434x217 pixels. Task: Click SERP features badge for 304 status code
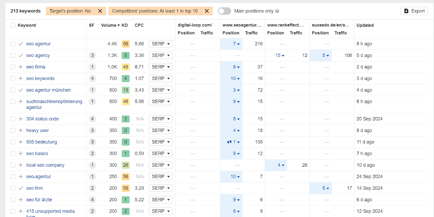(x=92, y=119)
